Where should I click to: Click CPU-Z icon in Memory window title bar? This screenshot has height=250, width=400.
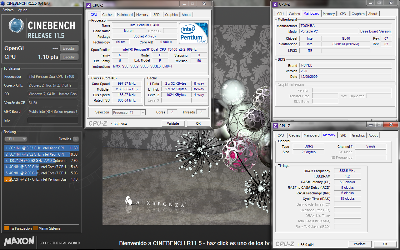275,126
